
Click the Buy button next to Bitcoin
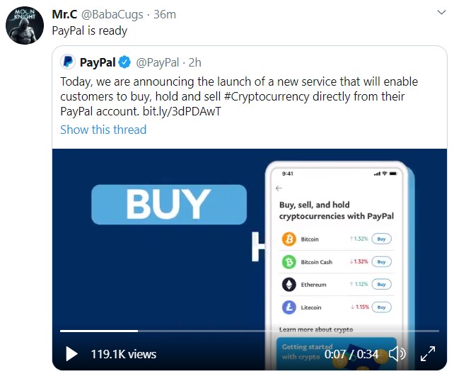381,239
